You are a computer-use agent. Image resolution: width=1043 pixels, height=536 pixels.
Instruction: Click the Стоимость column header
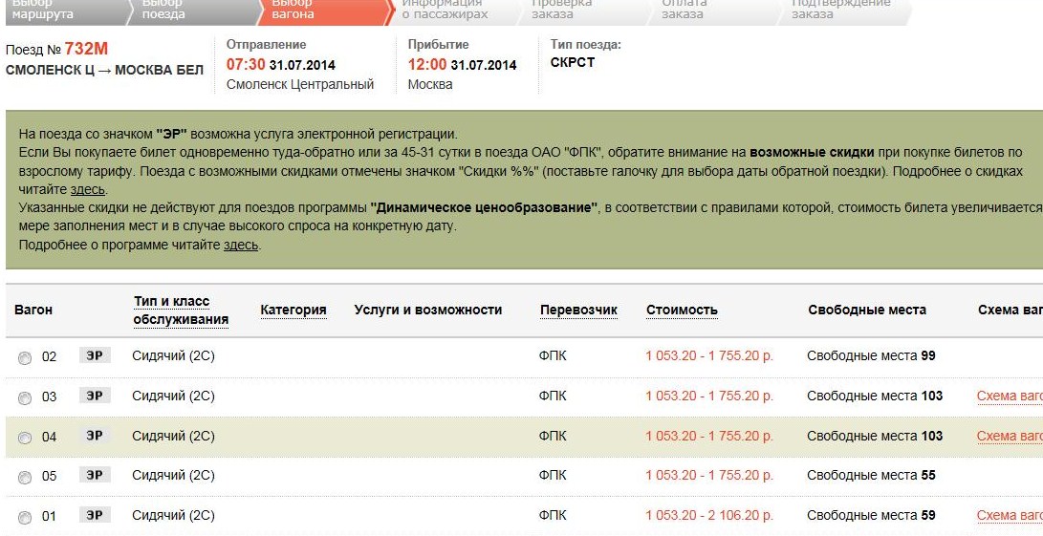pos(682,310)
